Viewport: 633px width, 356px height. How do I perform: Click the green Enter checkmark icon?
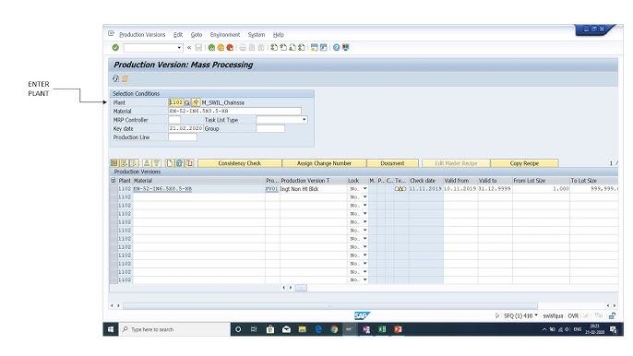[x=115, y=48]
